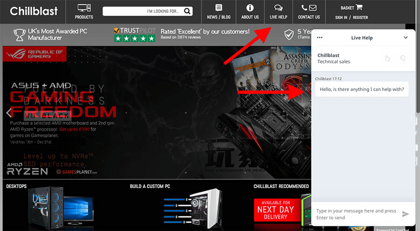This screenshot has width=420, height=231.
Task: Open the chat options three-dot menu
Action: (320, 38)
